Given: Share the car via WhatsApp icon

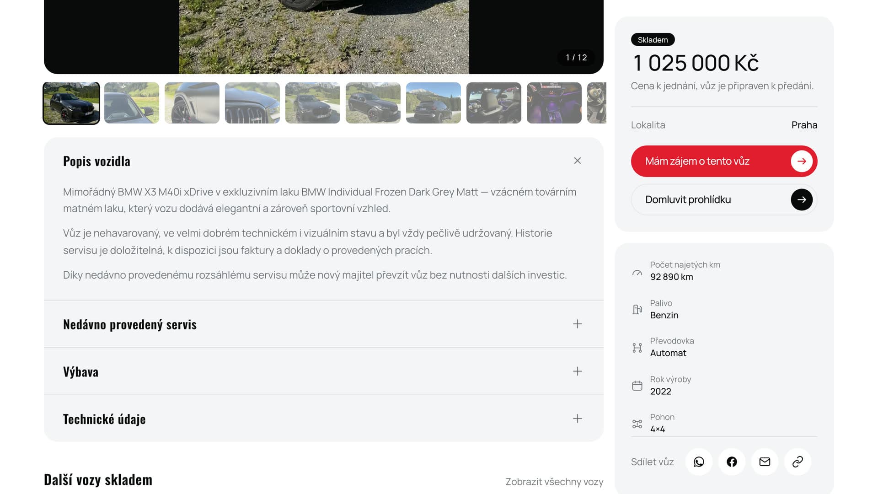Looking at the screenshot, I should click(x=699, y=462).
